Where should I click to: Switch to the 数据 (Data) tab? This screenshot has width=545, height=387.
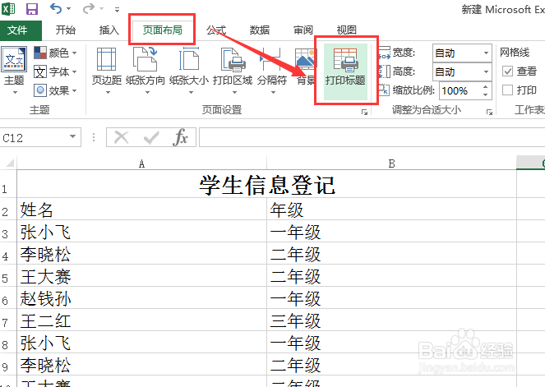[x=260, y=30]
